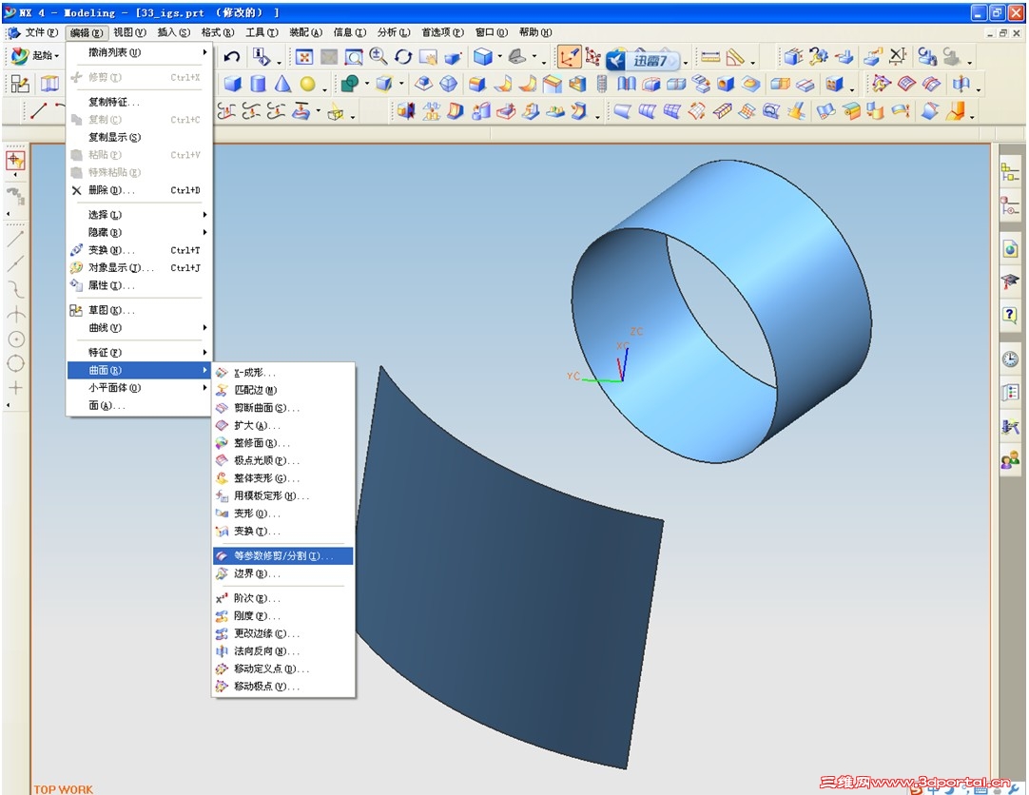Open the Training graduation cap sidebar icon
The width and height of the screenshot is (1029, 795).
click(x=1010, y=282)
